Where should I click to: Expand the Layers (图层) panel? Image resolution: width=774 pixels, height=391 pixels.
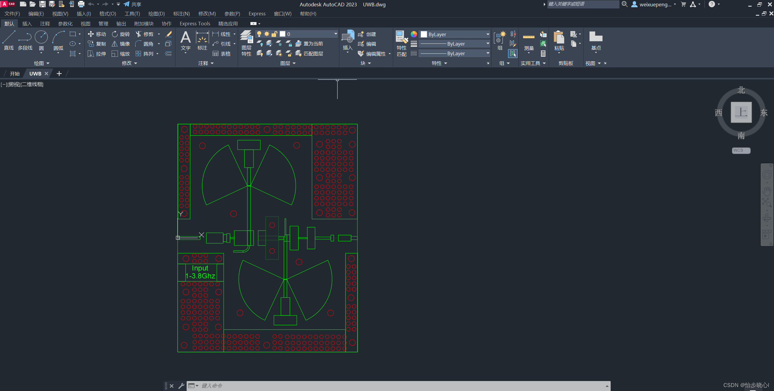coord(288,63)
